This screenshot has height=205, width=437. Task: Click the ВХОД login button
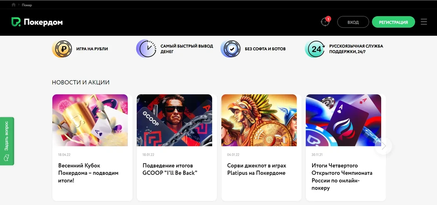point(353,22)
